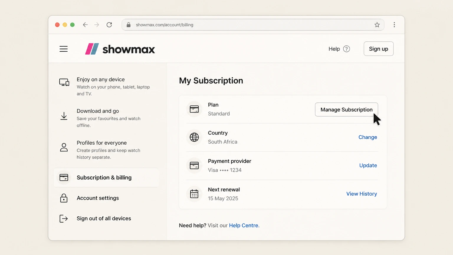The image size is (453, 255).
Task: Open the hamburger menu icon
Action: (x=63, y=49)
